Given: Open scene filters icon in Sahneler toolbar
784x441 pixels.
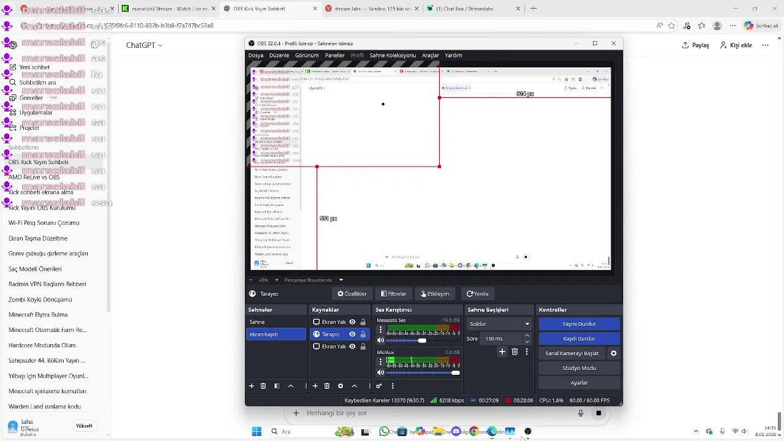Looking at the screenshot, I should click(x=277, y=386).
